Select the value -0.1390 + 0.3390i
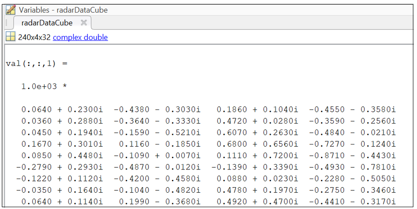The width and height of the screenshot is (417, 209). [x=255, y=167]
